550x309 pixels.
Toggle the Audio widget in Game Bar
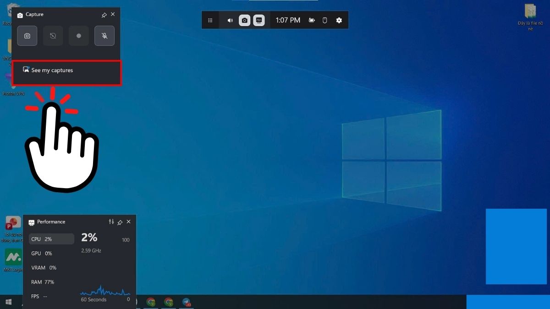click(230, 20)
